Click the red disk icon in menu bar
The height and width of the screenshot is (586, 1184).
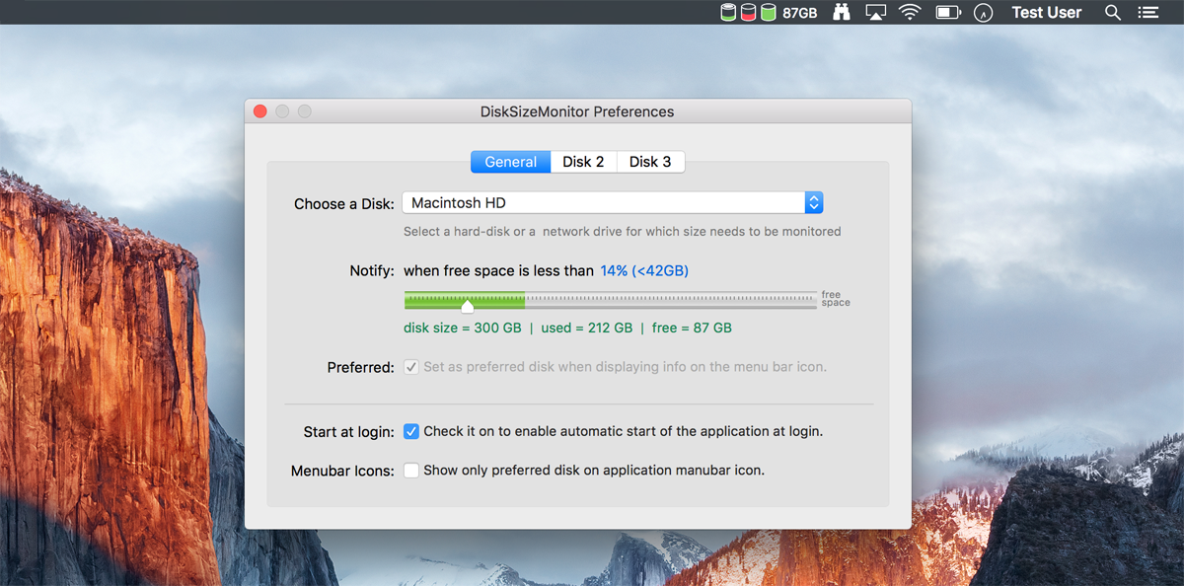[748, 13]
